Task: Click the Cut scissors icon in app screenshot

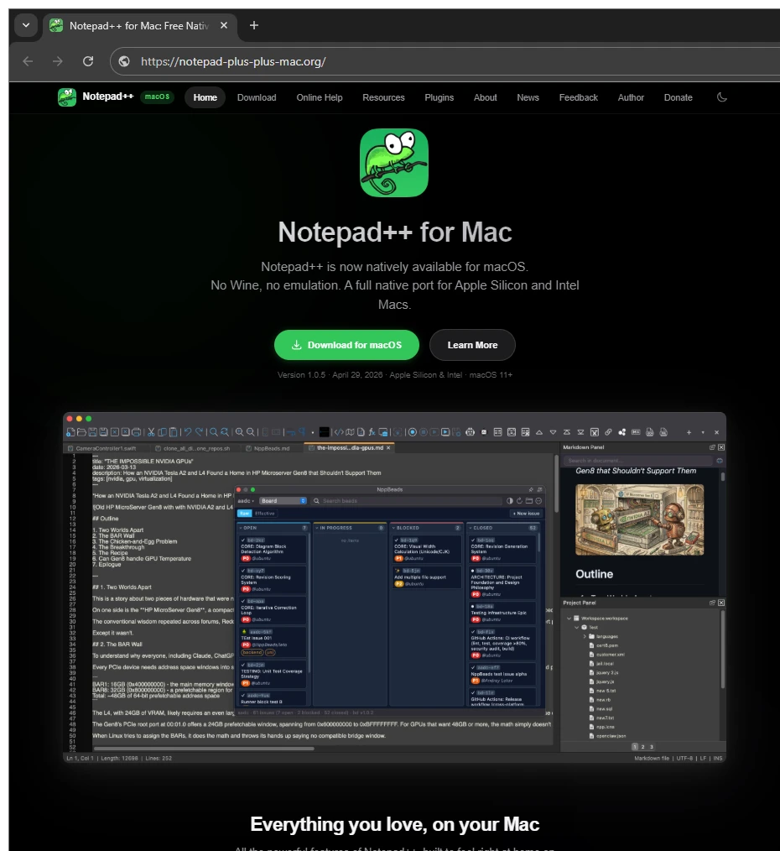Action: click(x=151, y=432)
